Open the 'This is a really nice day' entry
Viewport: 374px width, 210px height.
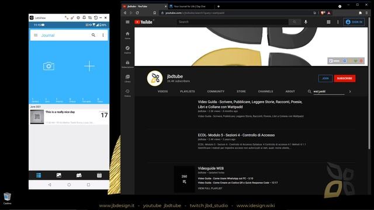pyautogui.click(x=69, y=117)
